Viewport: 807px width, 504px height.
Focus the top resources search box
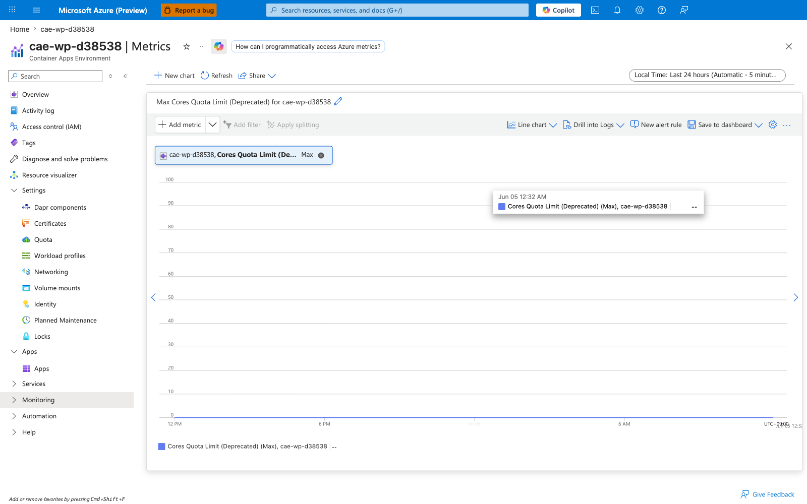397,10
